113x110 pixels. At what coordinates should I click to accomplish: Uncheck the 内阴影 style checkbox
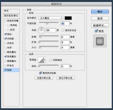tap(6, 39)
